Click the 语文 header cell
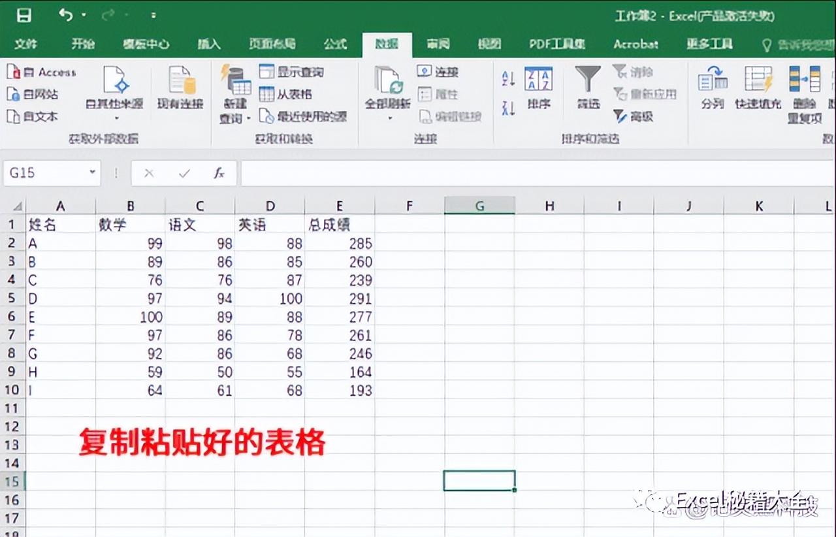Image resolution: width=836 pixels, height=537 pixels. point(200,225)
